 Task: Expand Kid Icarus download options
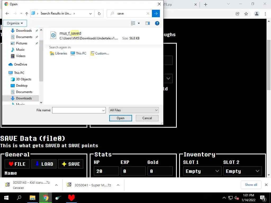(56, 185)
